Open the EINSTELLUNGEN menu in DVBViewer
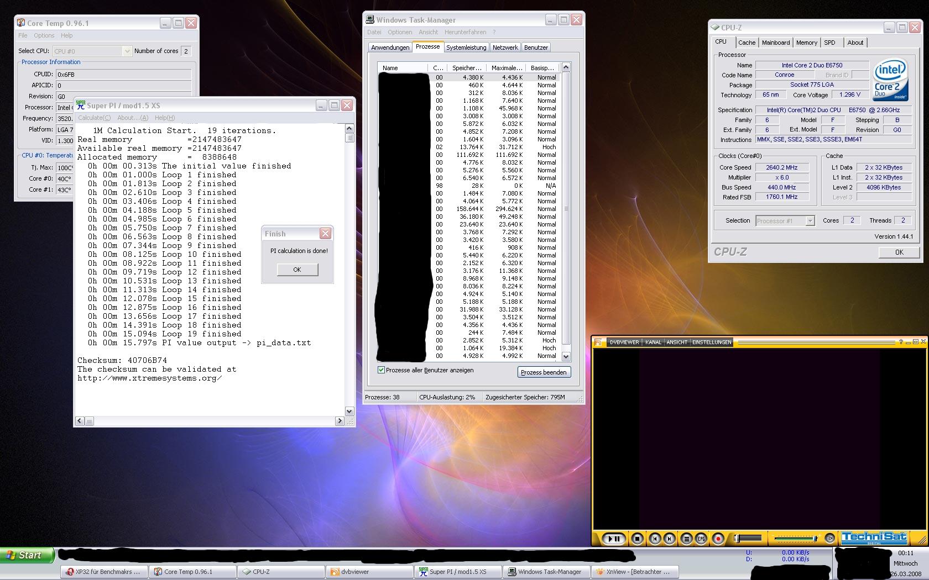Viewport: 929px width, 580px height. pyautogui.click(x=712, y=342)
